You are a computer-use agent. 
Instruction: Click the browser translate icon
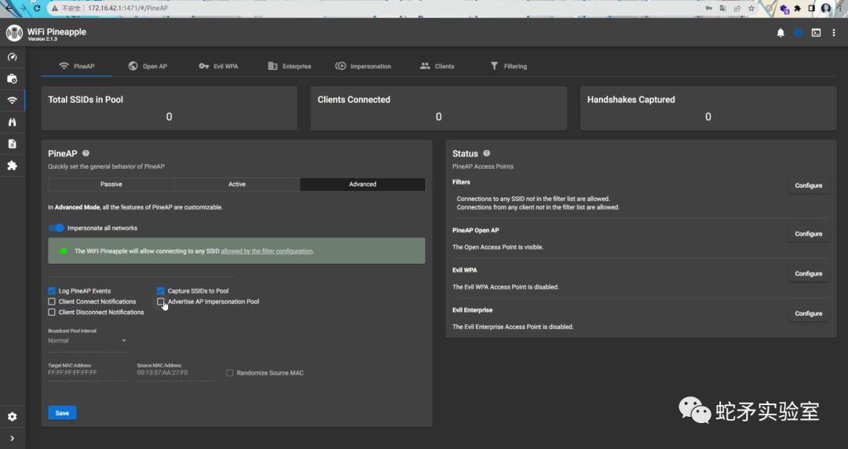coord(723,8)
